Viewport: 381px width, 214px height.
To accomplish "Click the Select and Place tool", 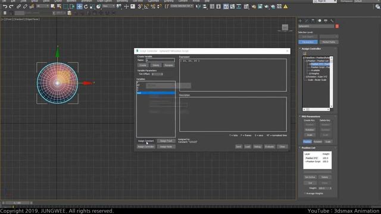I will click(98, 7).
